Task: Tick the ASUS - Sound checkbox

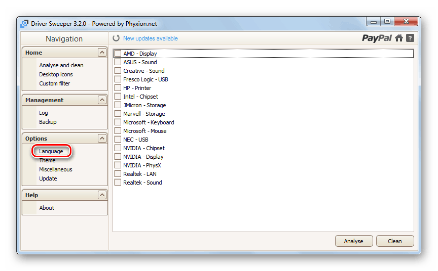Action: [118, 62]
